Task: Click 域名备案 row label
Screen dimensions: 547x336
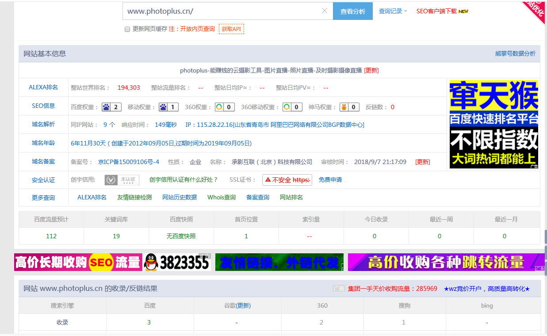Action: coord(43,161)
